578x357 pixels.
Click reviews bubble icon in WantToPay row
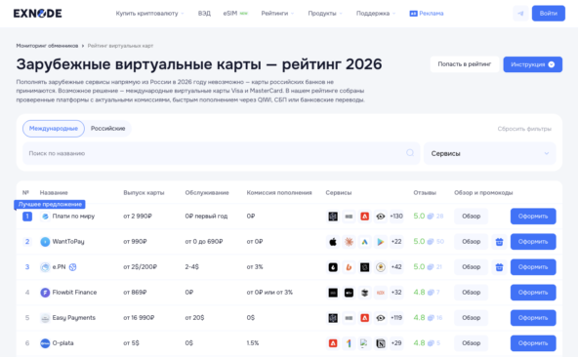(x=431, y=242)
